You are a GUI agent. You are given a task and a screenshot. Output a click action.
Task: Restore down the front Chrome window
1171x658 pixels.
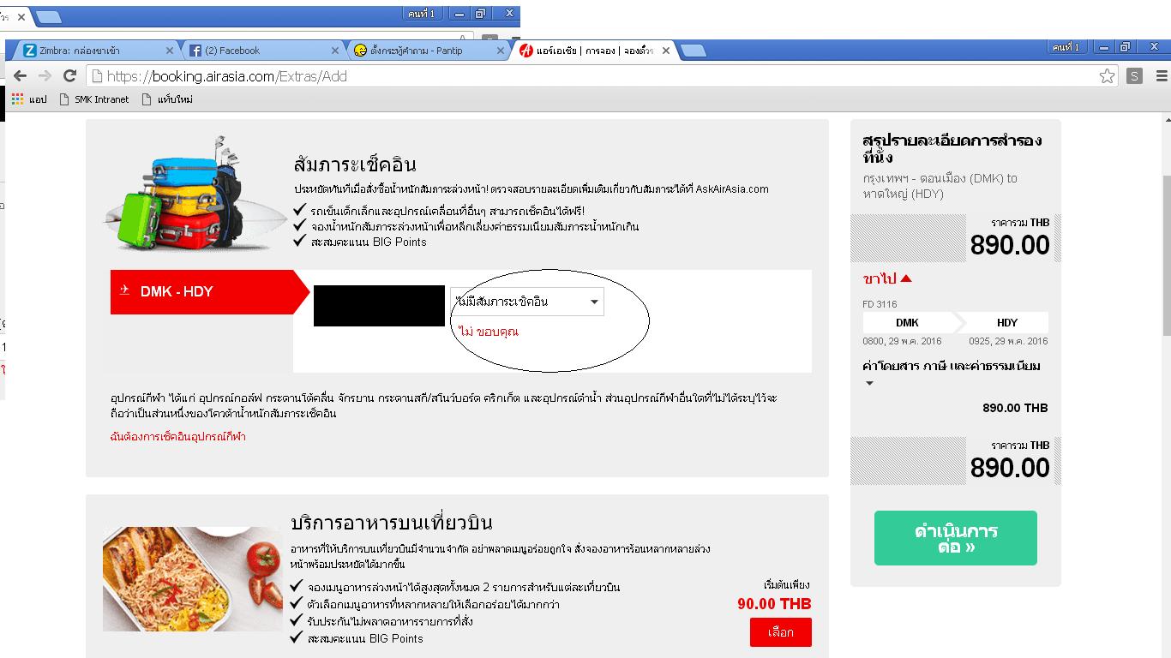point(1125,47)
